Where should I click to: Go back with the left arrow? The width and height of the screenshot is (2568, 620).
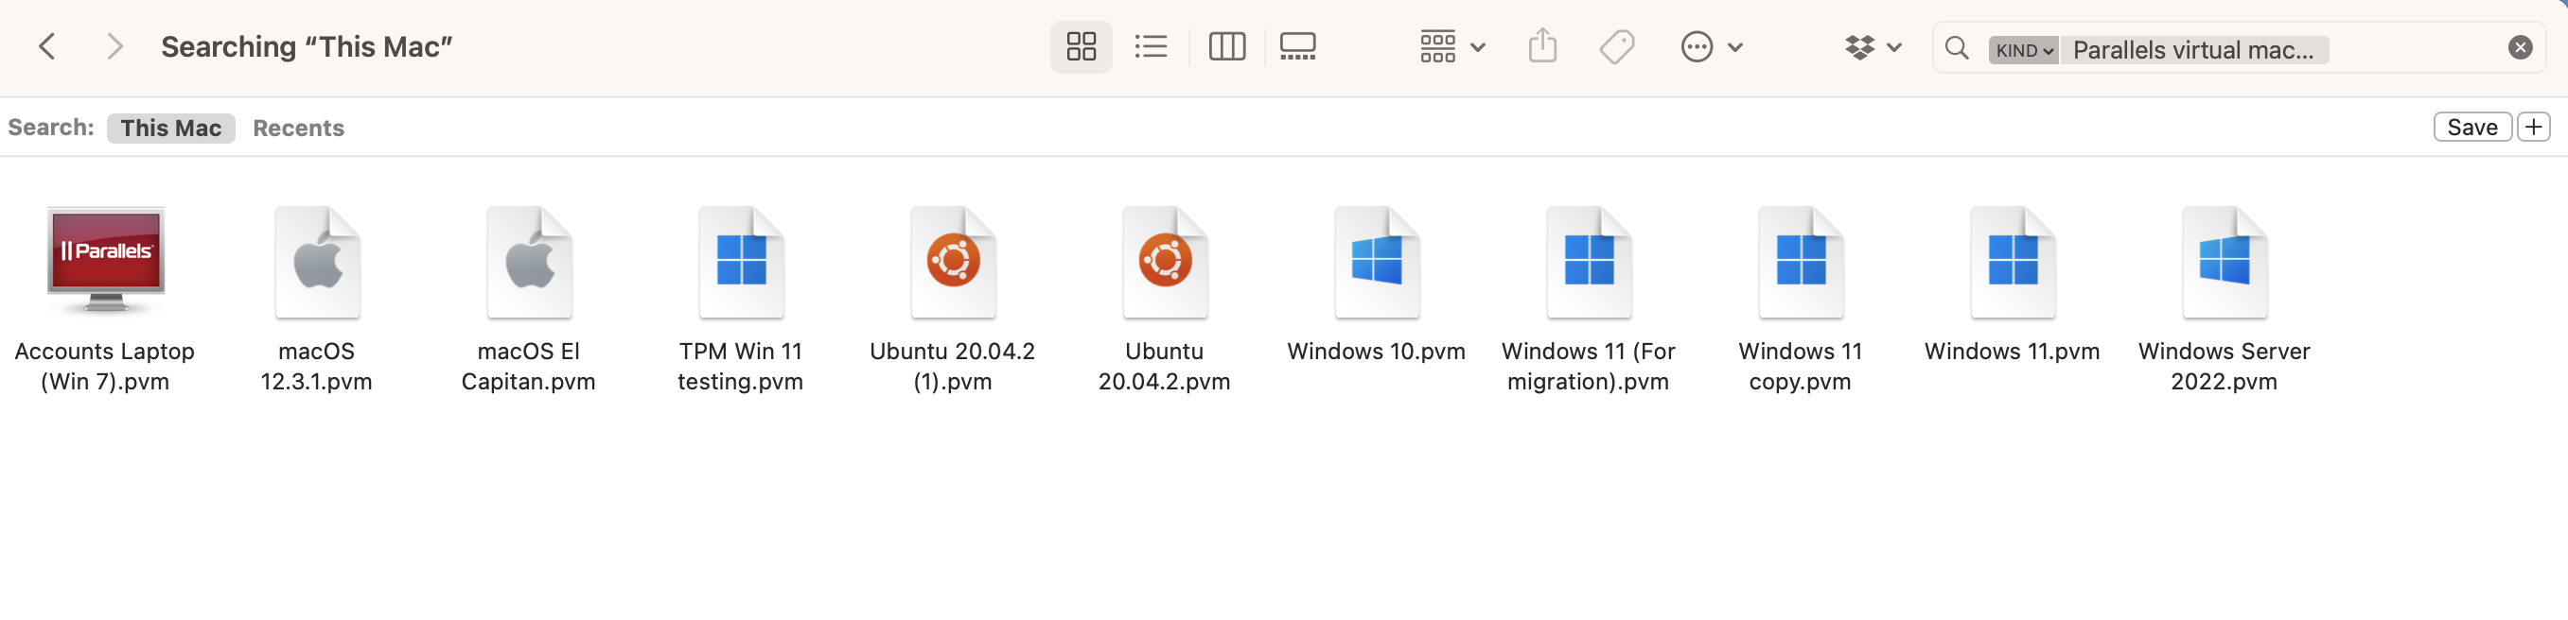tap(47, 46)
